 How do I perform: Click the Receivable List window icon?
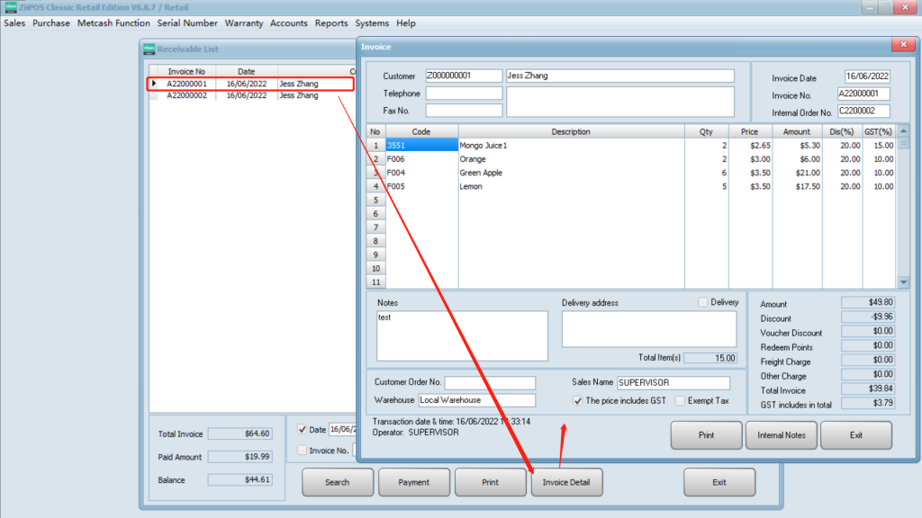coord(149,49)
